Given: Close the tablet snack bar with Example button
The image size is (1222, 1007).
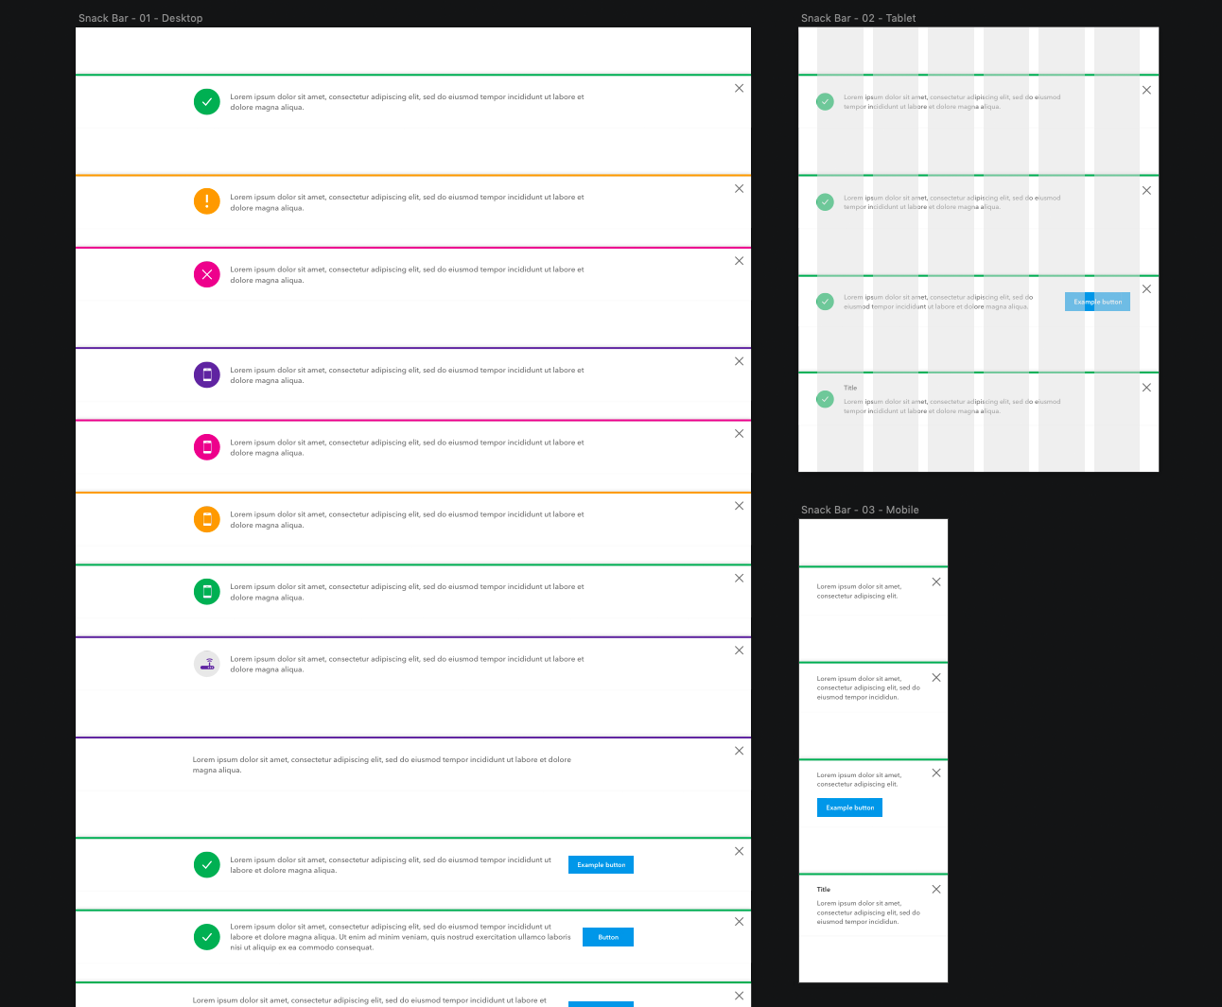Looking at the screenshot, I should click(x=1146, y=289).
